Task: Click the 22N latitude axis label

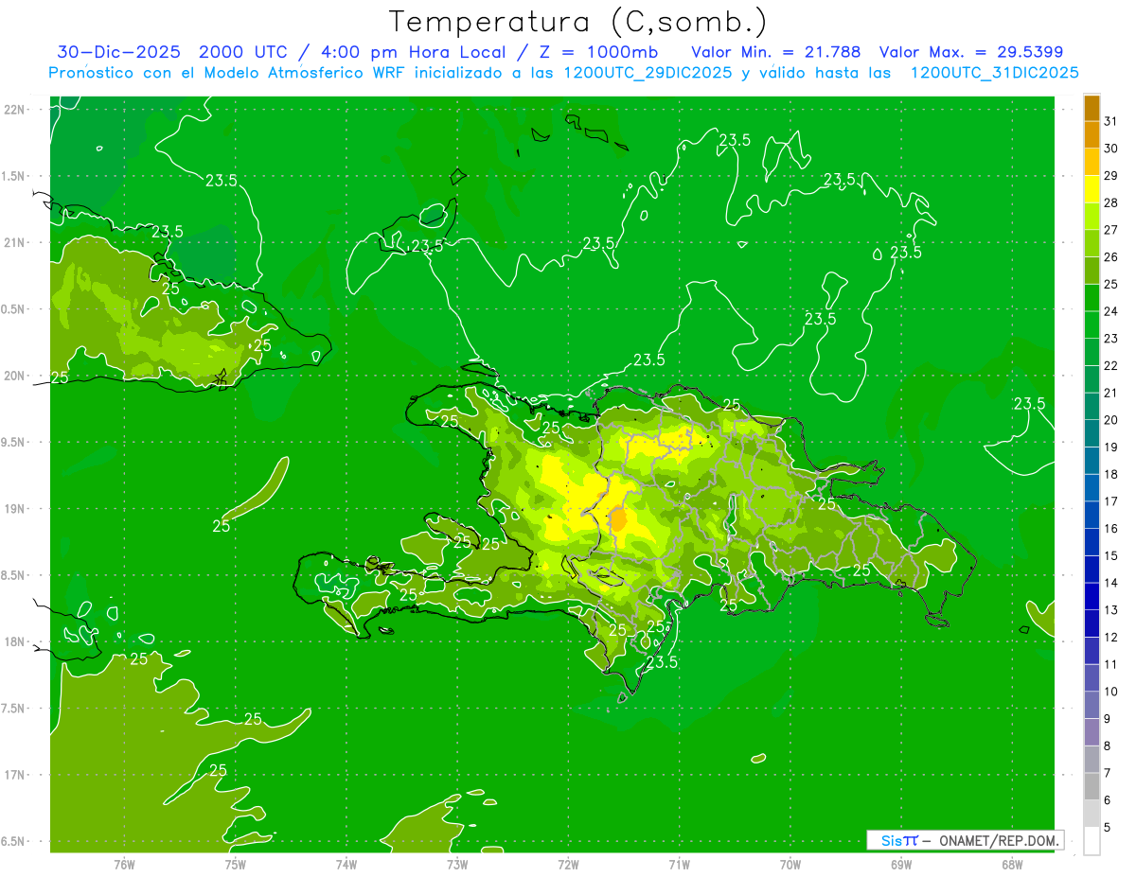Action: 16,110
